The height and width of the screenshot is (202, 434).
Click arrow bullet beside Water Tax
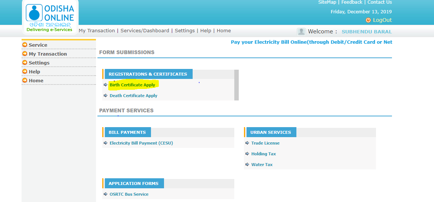(x=247, y=165)
